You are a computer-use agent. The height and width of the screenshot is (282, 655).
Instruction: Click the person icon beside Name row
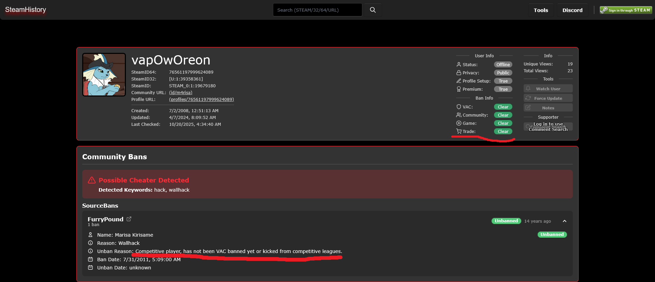pos(90,235)
